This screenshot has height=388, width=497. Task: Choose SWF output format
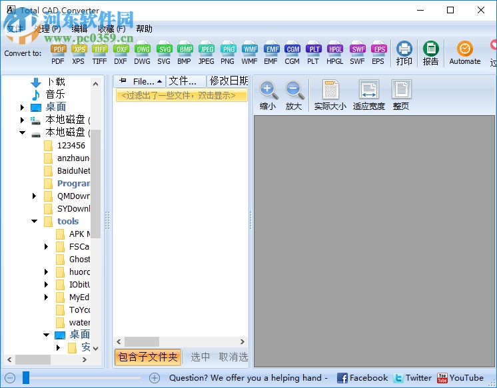[358, 53]
